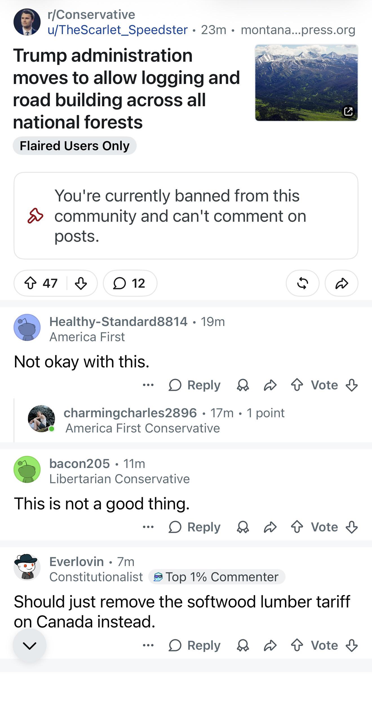The width and height of the screenshot is (372, 710).
Task: Open the mountain article thumbnail
Action: [x=306, y=83]
